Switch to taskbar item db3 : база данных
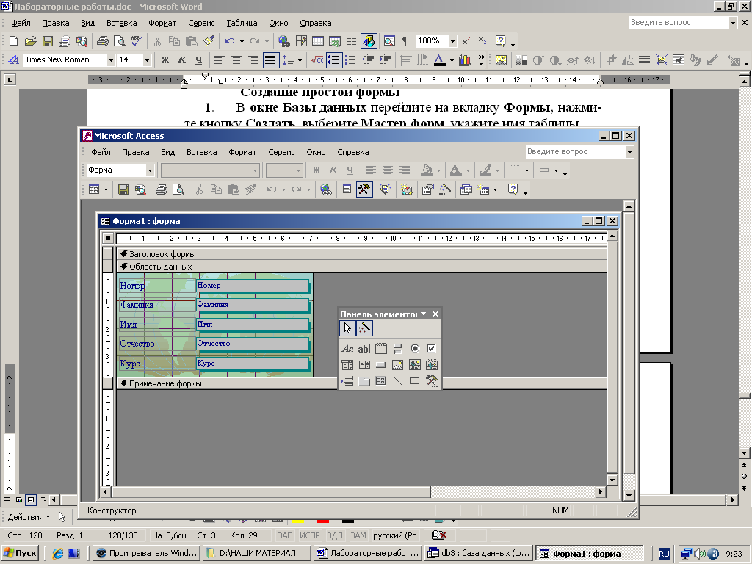752x564 pixels. [479, 553]
